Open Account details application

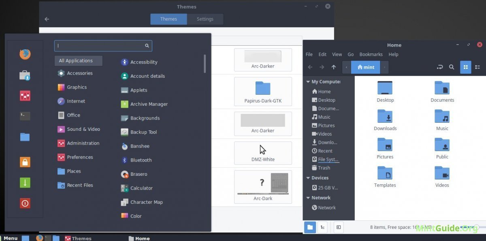143,76
